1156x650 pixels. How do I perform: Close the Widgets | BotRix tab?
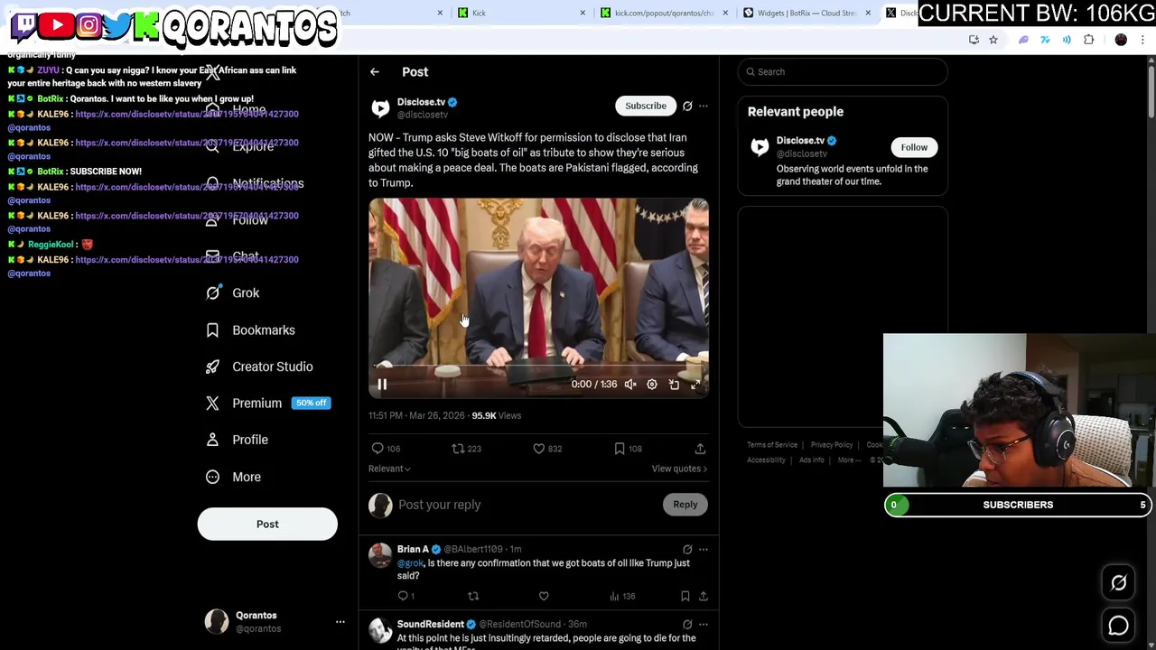click(x=868, y=13)
